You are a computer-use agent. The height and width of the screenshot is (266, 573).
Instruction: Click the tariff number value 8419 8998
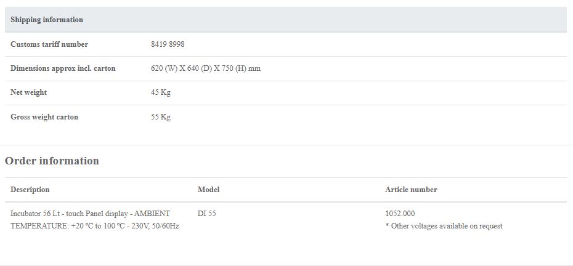168,44
